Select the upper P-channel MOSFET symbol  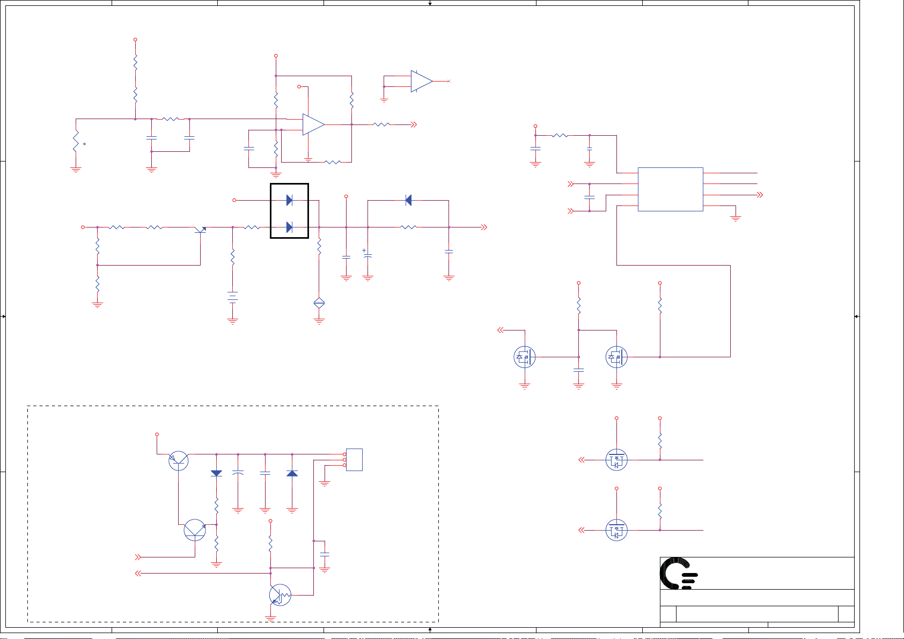616,460
